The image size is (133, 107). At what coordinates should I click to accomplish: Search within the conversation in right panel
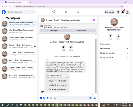pos(118,36)
